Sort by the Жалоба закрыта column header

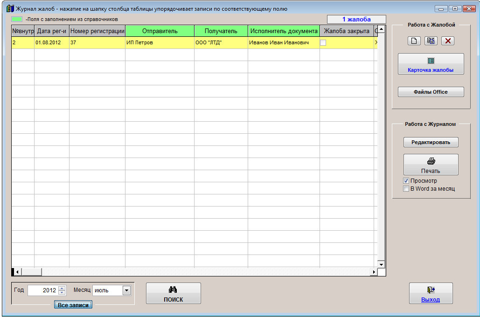coord(347,31)
